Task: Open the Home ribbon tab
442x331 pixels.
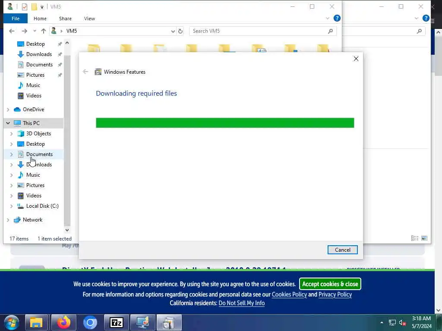Action: tap(40, 19)
